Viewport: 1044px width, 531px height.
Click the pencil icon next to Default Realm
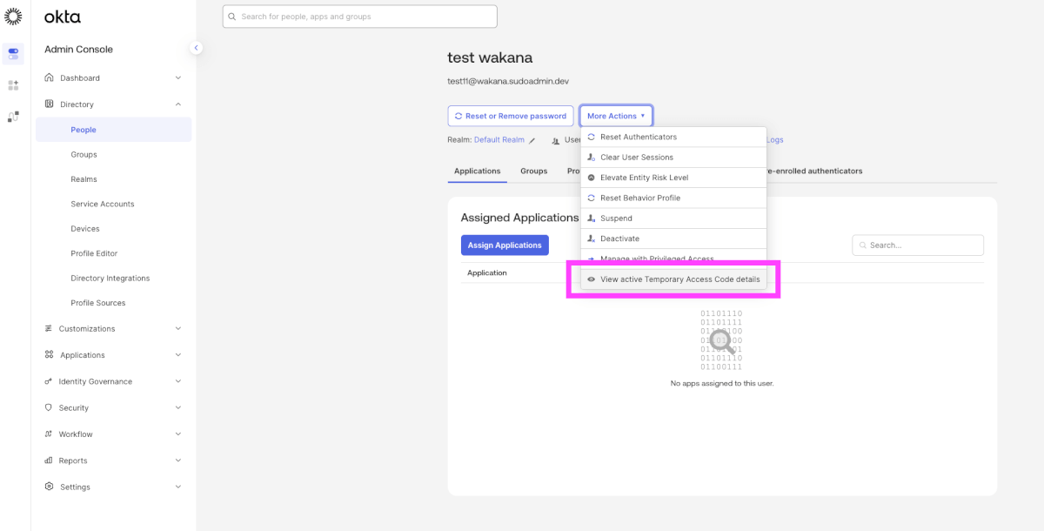point(532,140)
